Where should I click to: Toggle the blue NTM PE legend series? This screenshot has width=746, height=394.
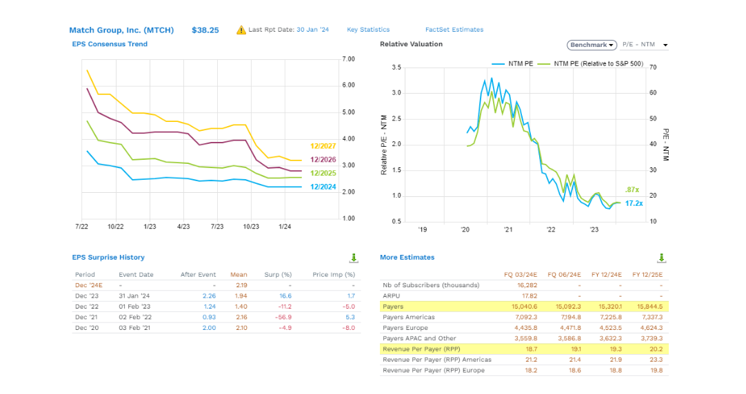pos(513,63)
